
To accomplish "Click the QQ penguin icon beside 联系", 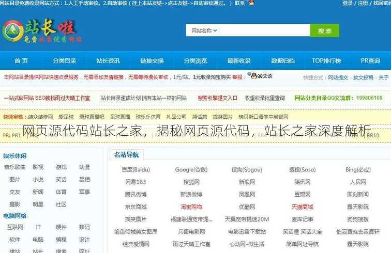I will 251,3.
